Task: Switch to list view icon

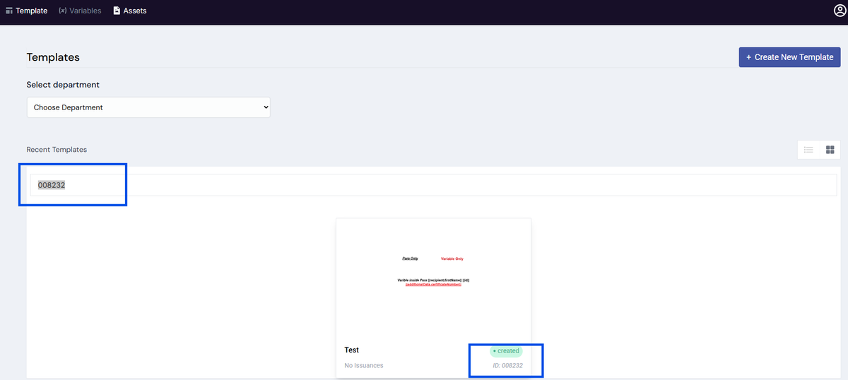Action: 808,150
